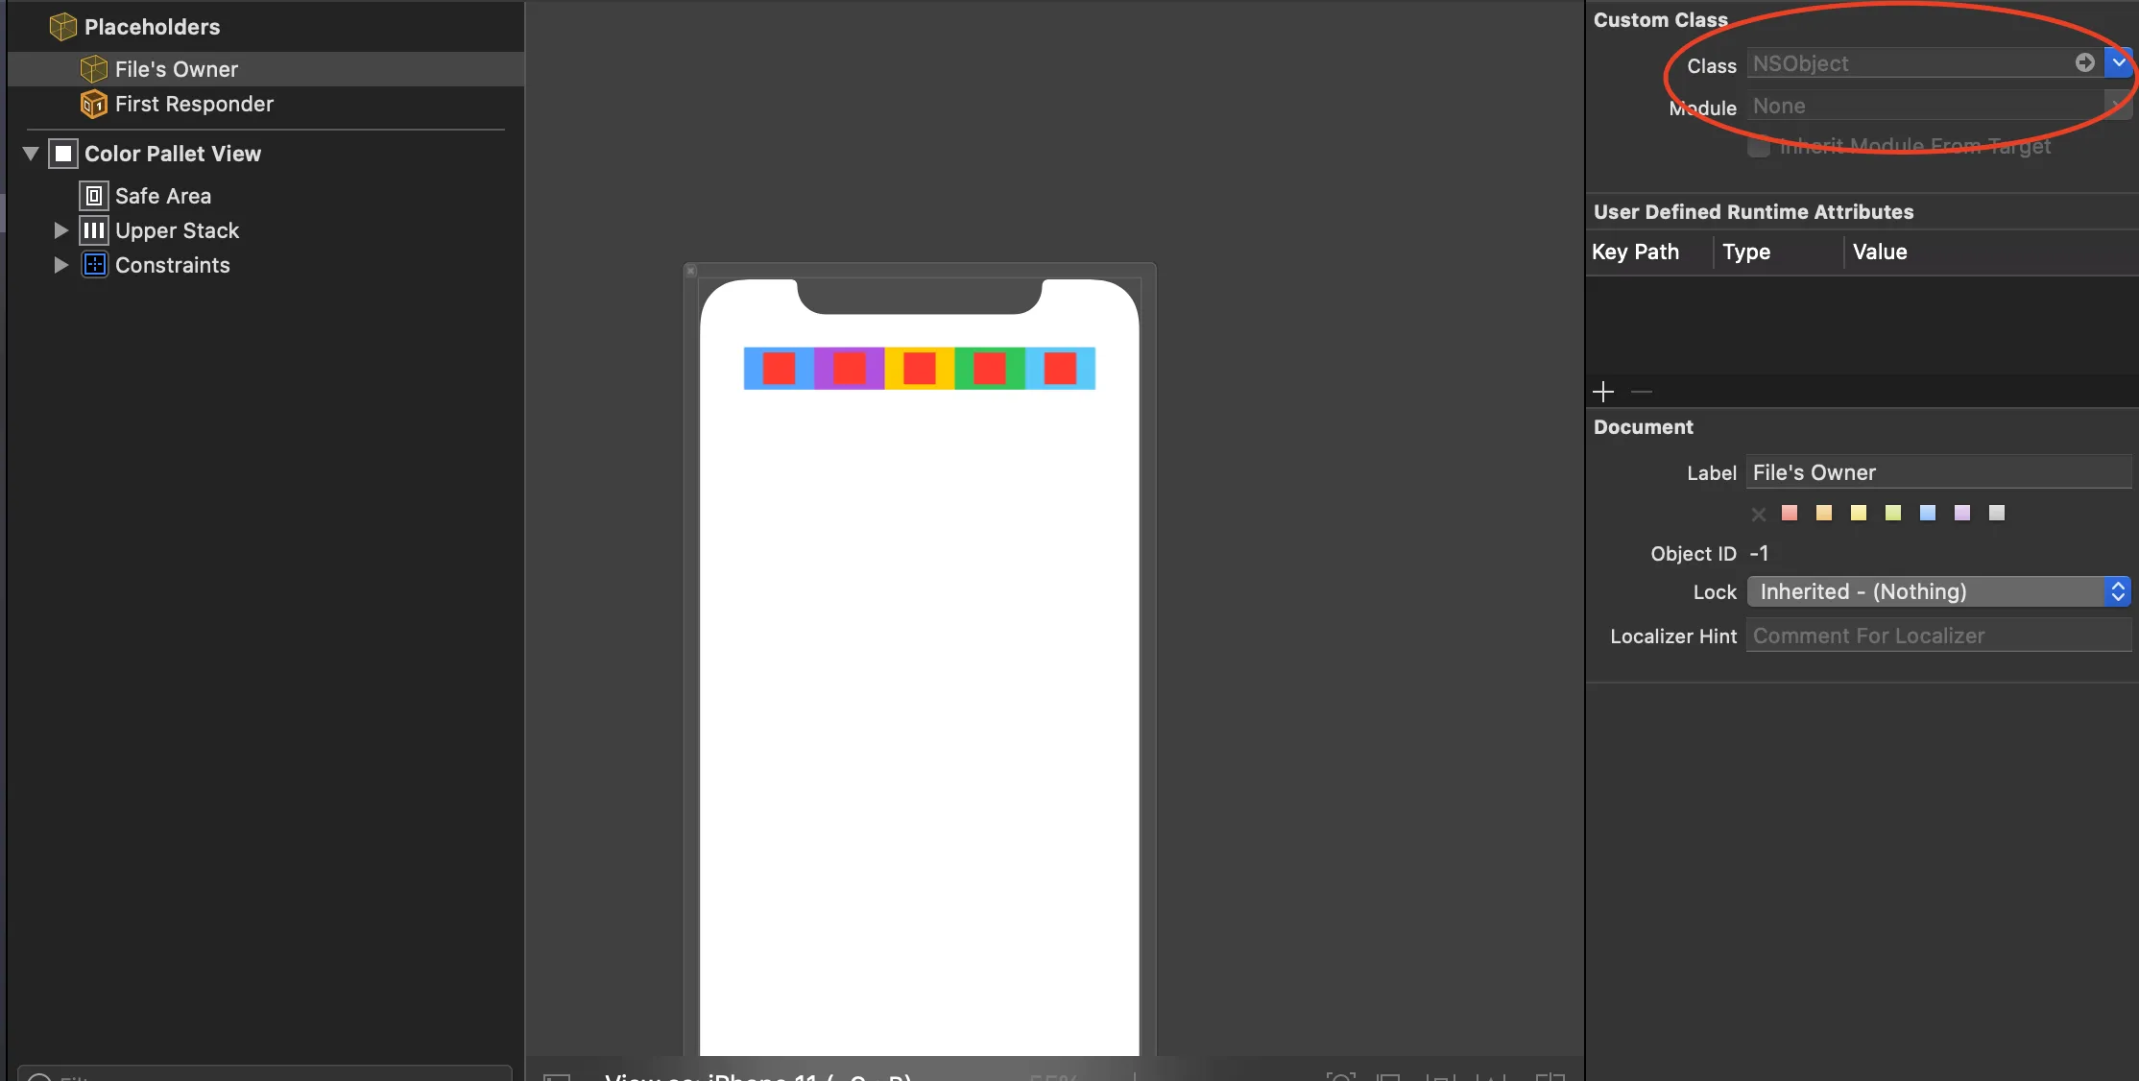Open the Class dropdown arrow

pyautogui.click(x=2117, y=63)
